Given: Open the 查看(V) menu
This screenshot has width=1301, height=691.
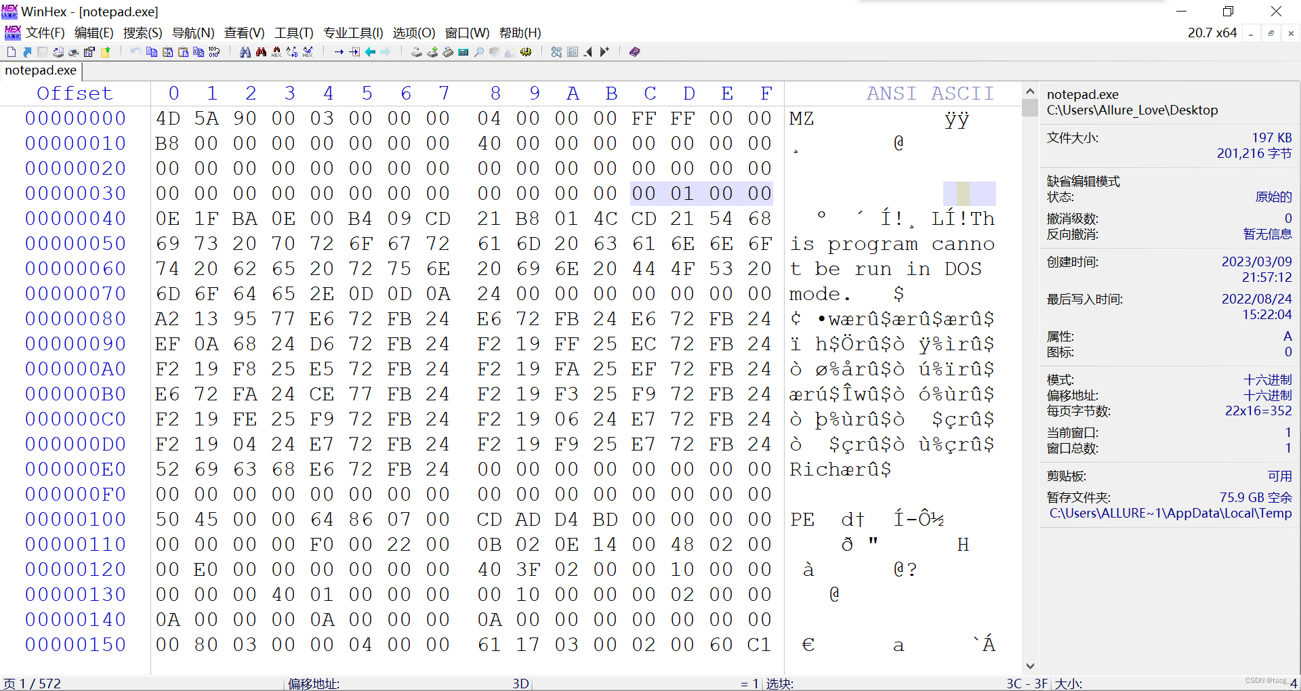Looking at the screenshot, I should [244, 33].
